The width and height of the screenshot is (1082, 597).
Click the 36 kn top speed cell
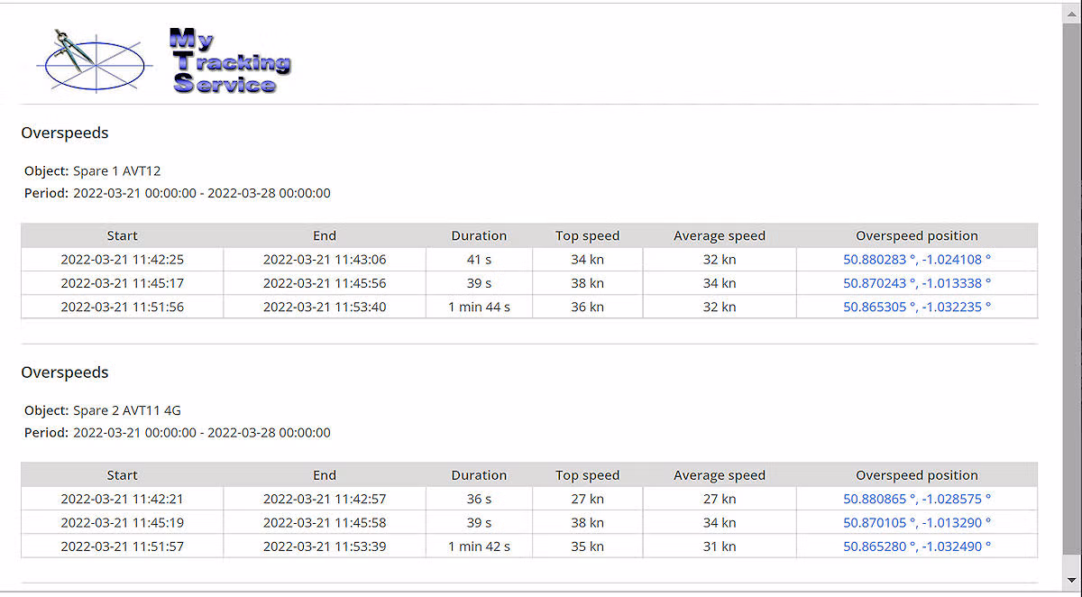(588, 307)
